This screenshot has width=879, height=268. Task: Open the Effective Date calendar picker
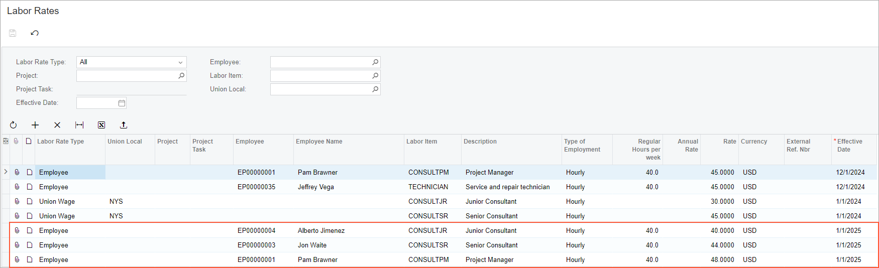point(122,103)
